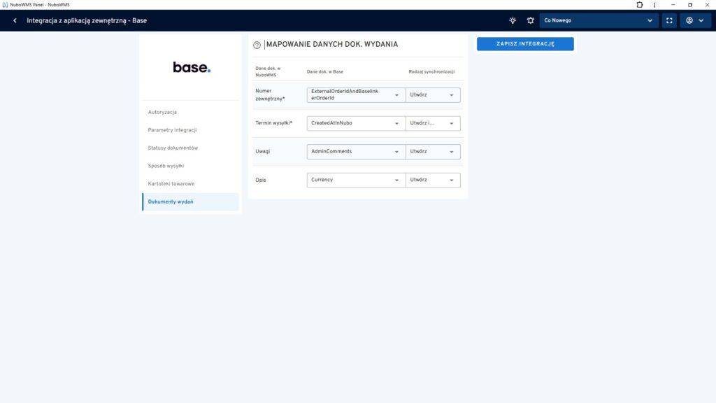The width and height of the screenshot is (716, 403).
Task: Expand the AdminComments mapping dropdown
Action: 355,151
